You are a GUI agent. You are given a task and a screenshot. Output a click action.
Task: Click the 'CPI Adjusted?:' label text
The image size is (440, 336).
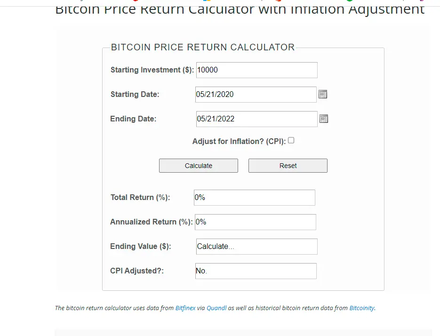point(137,271)
